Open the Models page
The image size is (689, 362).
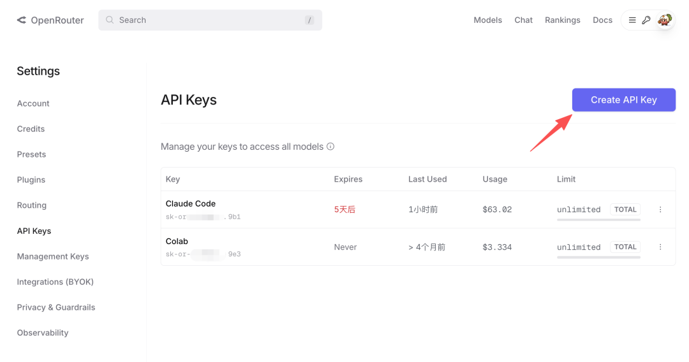click(488, 20)
